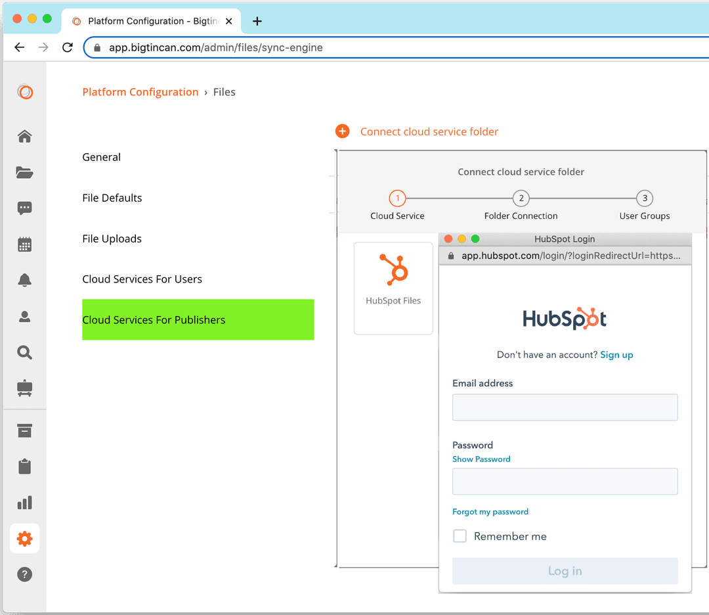Screen dimensions: 709x615
Task: Click Show Password in the HubSpot login
Action: pyautogui.click(x=481, y=459)
